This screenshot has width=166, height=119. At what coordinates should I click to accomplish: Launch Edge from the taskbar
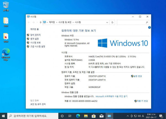pos(78,116)
